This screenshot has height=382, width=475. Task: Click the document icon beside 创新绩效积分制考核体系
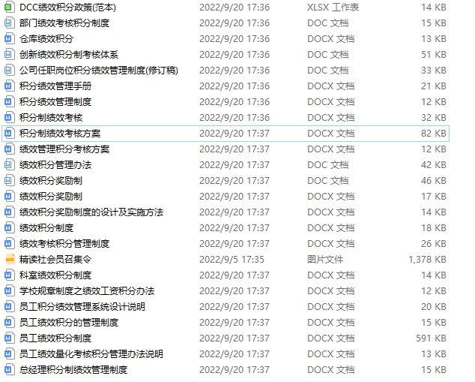(x=10, y=54)
